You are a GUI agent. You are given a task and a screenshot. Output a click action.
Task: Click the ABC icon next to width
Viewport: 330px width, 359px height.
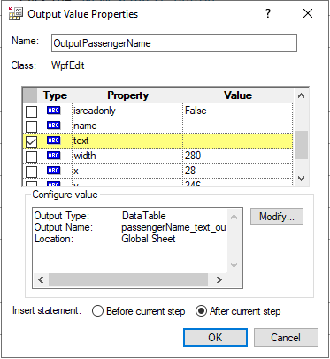(53, 156)
